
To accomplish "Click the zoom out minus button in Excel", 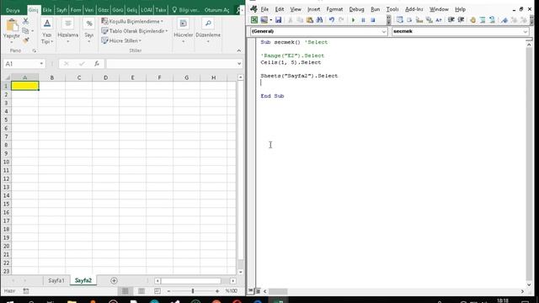I will [x=168, y=291].
